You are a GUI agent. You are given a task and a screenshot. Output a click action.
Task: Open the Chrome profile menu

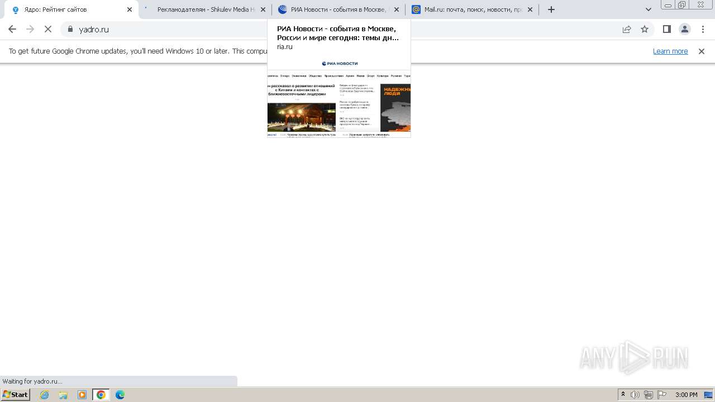pyautogui.click(x=684, y=29)
